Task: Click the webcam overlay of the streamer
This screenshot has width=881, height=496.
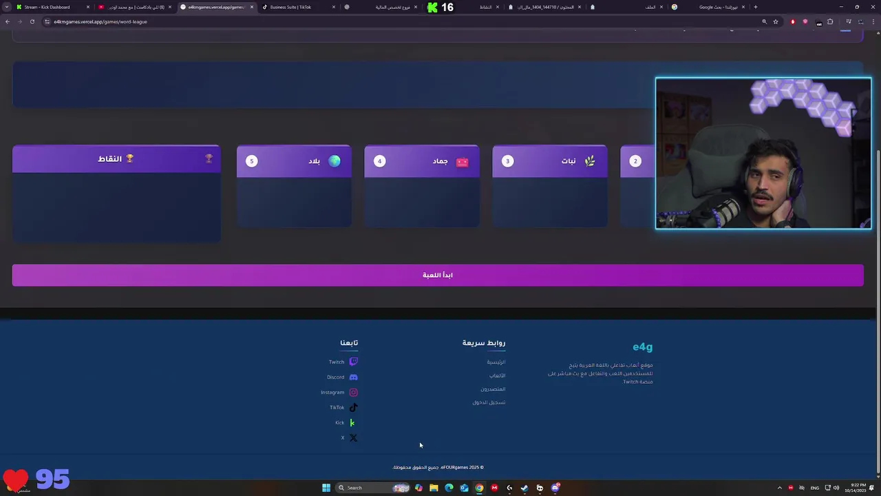Action: coord(763,153)
